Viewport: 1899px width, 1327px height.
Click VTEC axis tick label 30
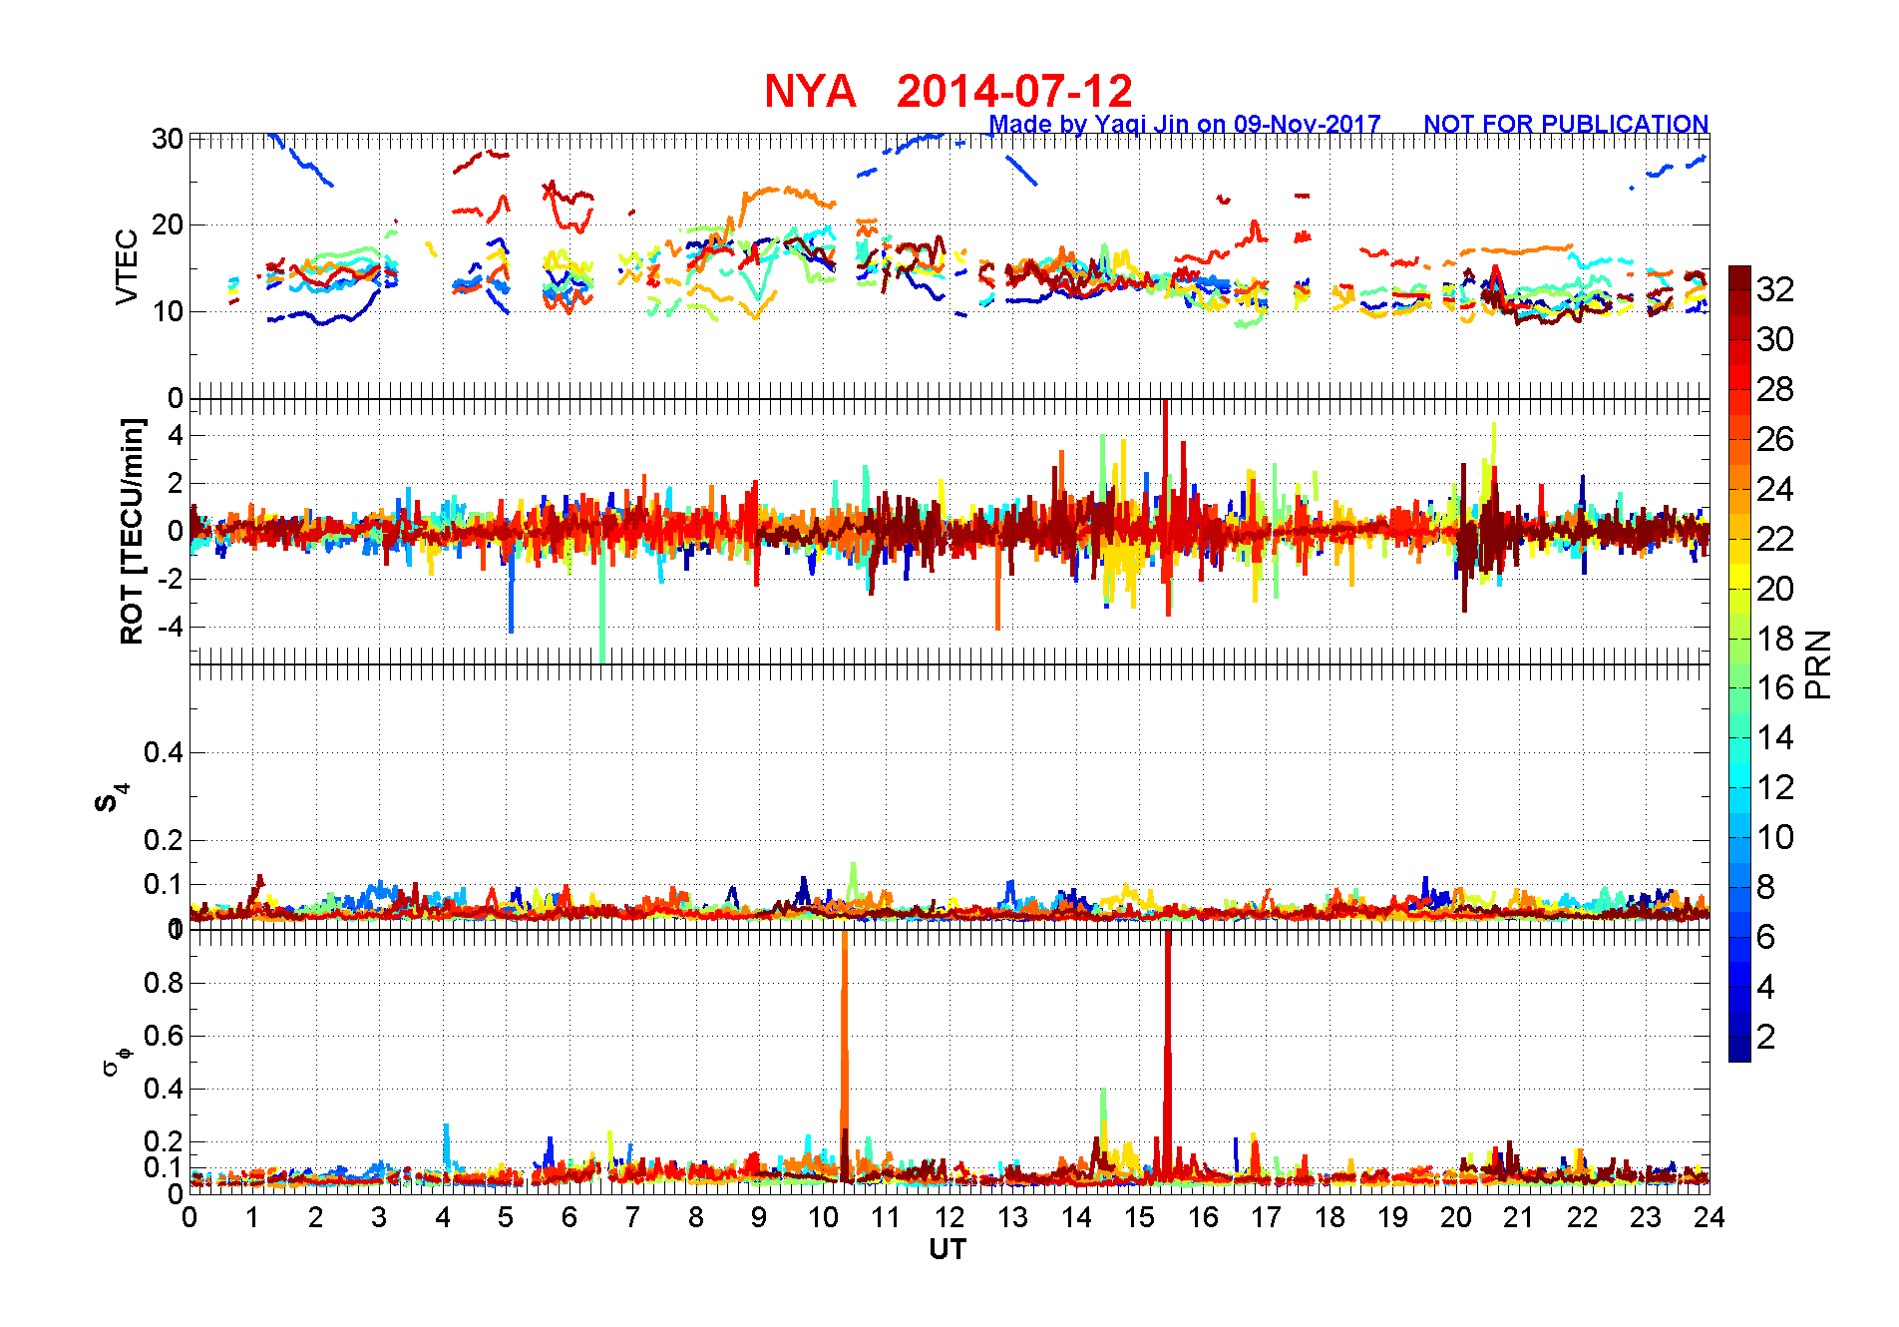pos(167,139)
